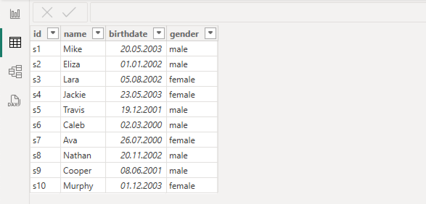Image resolution: width=426 pixels, height=204 pixels.
Task: Select gender cell in Ava's row
Action: 192,140
